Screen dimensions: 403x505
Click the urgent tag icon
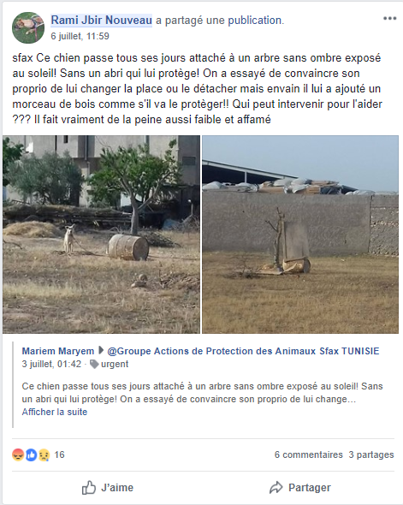[x=94, y=365]
